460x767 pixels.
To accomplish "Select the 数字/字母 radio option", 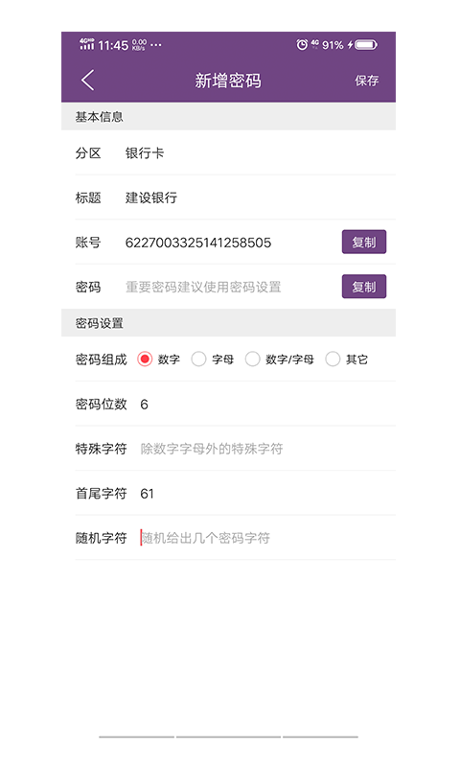I will 252,359.
